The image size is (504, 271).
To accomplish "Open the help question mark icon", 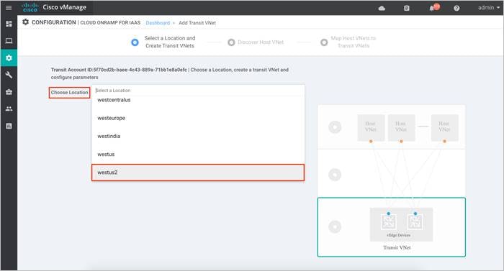I will click(x=456, y=9).
